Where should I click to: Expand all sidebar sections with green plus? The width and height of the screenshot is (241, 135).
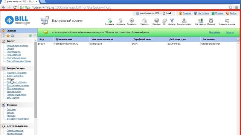click(31, 36)
